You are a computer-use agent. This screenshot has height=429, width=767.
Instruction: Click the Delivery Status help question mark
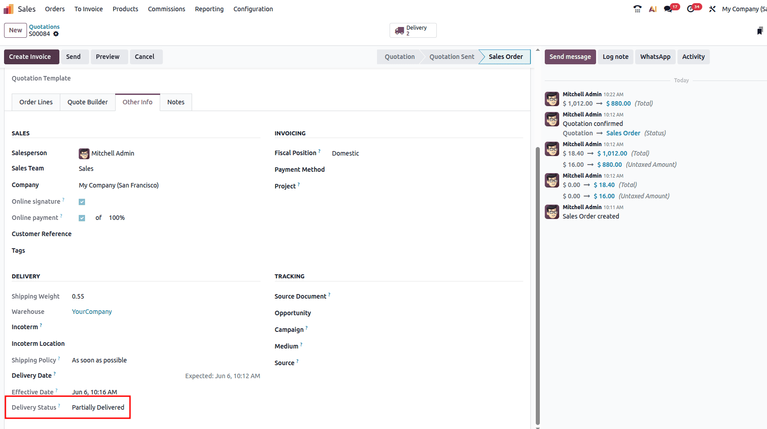click(59, 406)
